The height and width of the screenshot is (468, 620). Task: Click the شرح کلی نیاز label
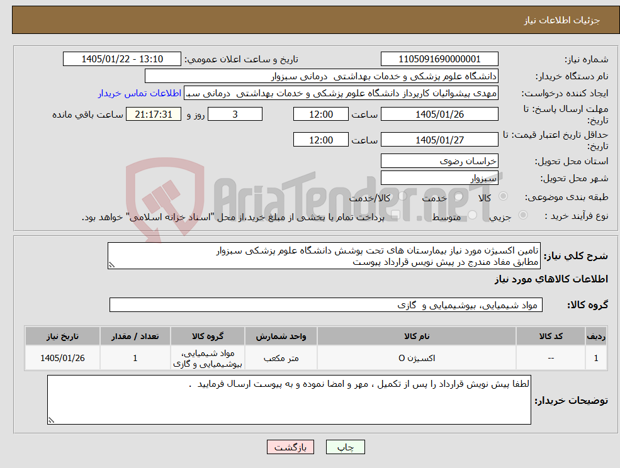(x=576, y=256)
